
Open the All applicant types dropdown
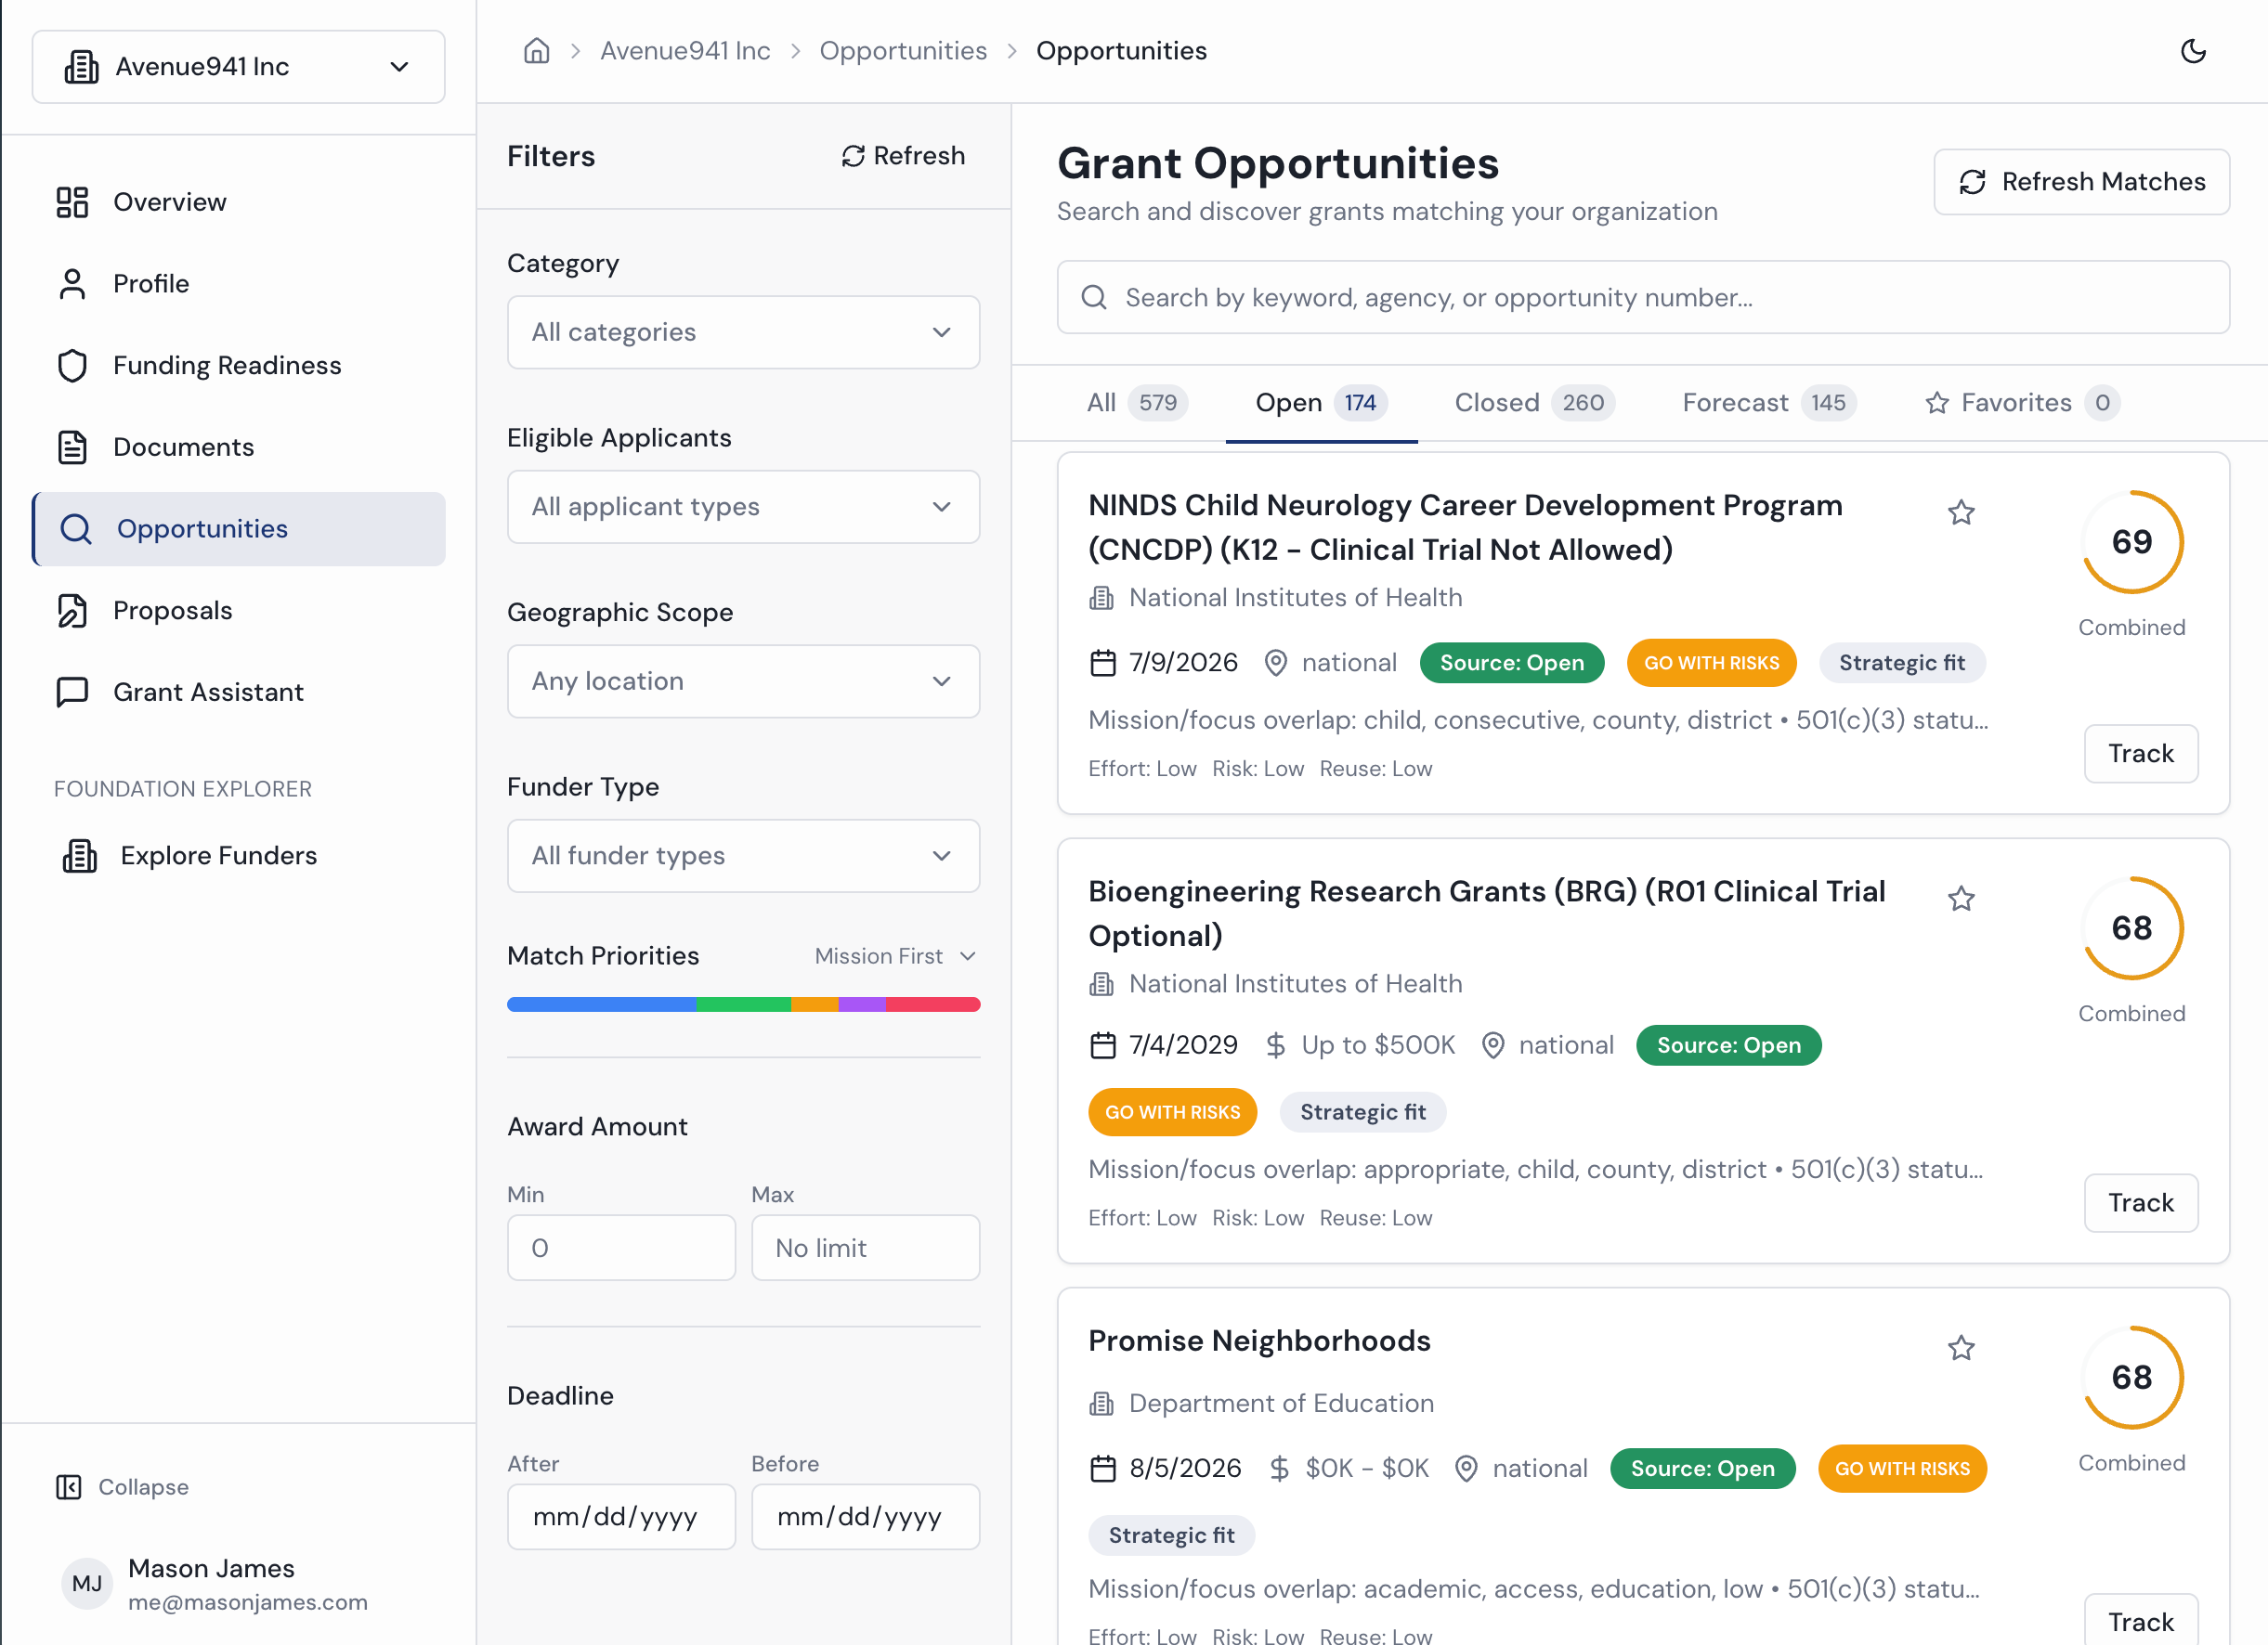[743, 507]
